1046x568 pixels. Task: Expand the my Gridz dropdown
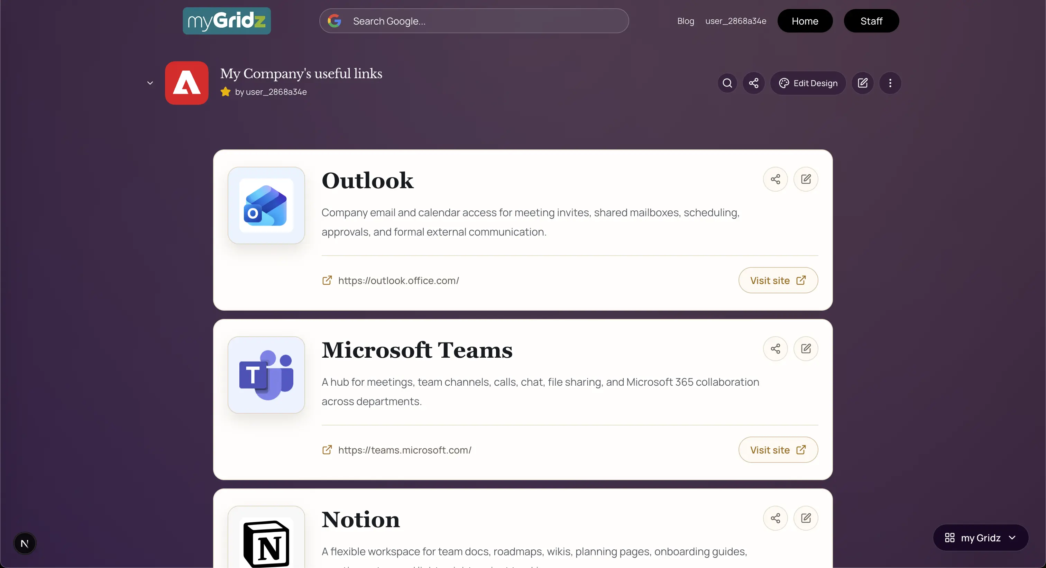tap(981, 538)
